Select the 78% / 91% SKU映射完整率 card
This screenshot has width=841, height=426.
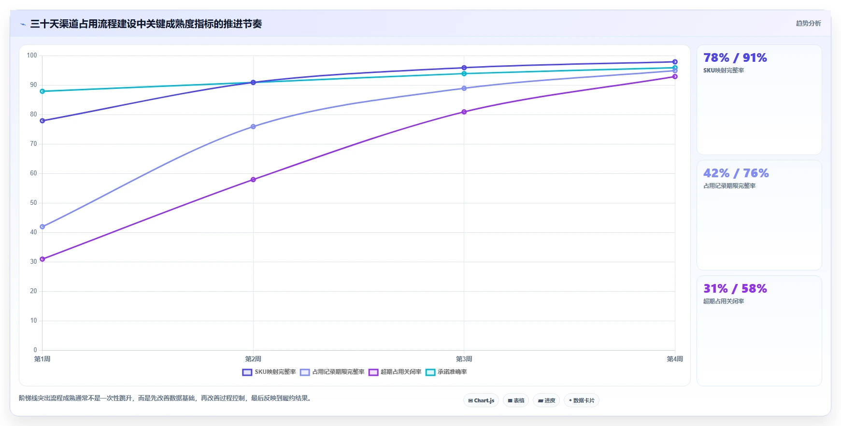759,100
